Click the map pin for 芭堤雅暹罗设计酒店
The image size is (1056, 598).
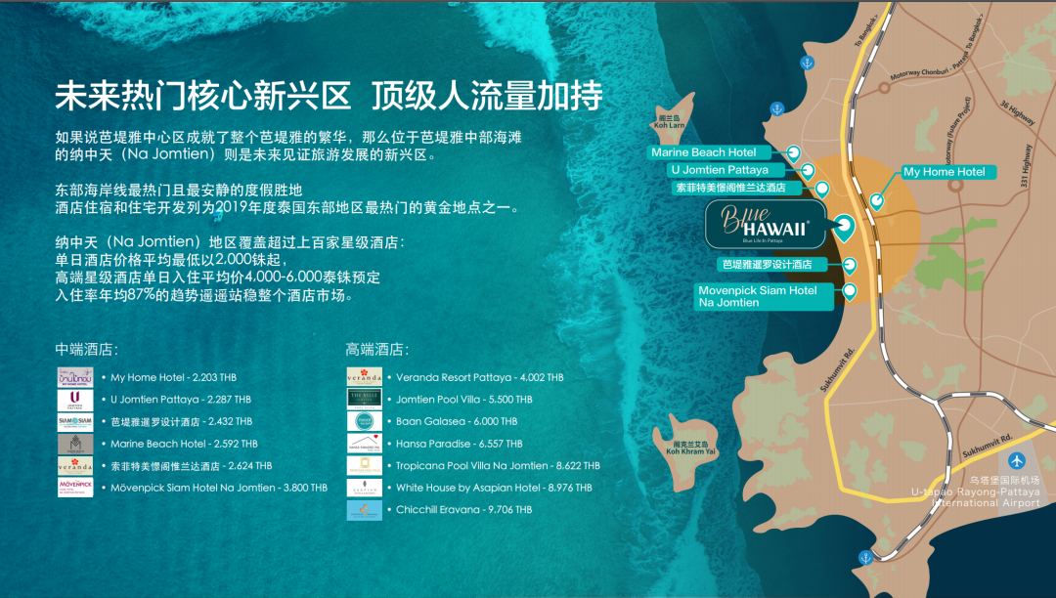850,266
